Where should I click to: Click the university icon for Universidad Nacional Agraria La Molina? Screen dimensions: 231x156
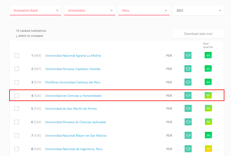pos(188,55)
